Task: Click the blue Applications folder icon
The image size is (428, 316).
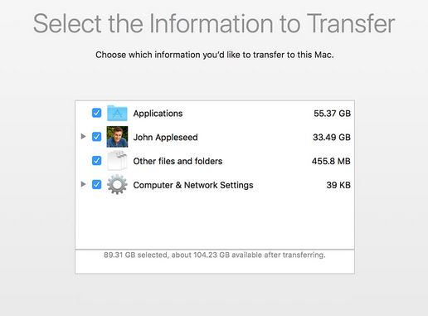Action: tap(117, 113)
